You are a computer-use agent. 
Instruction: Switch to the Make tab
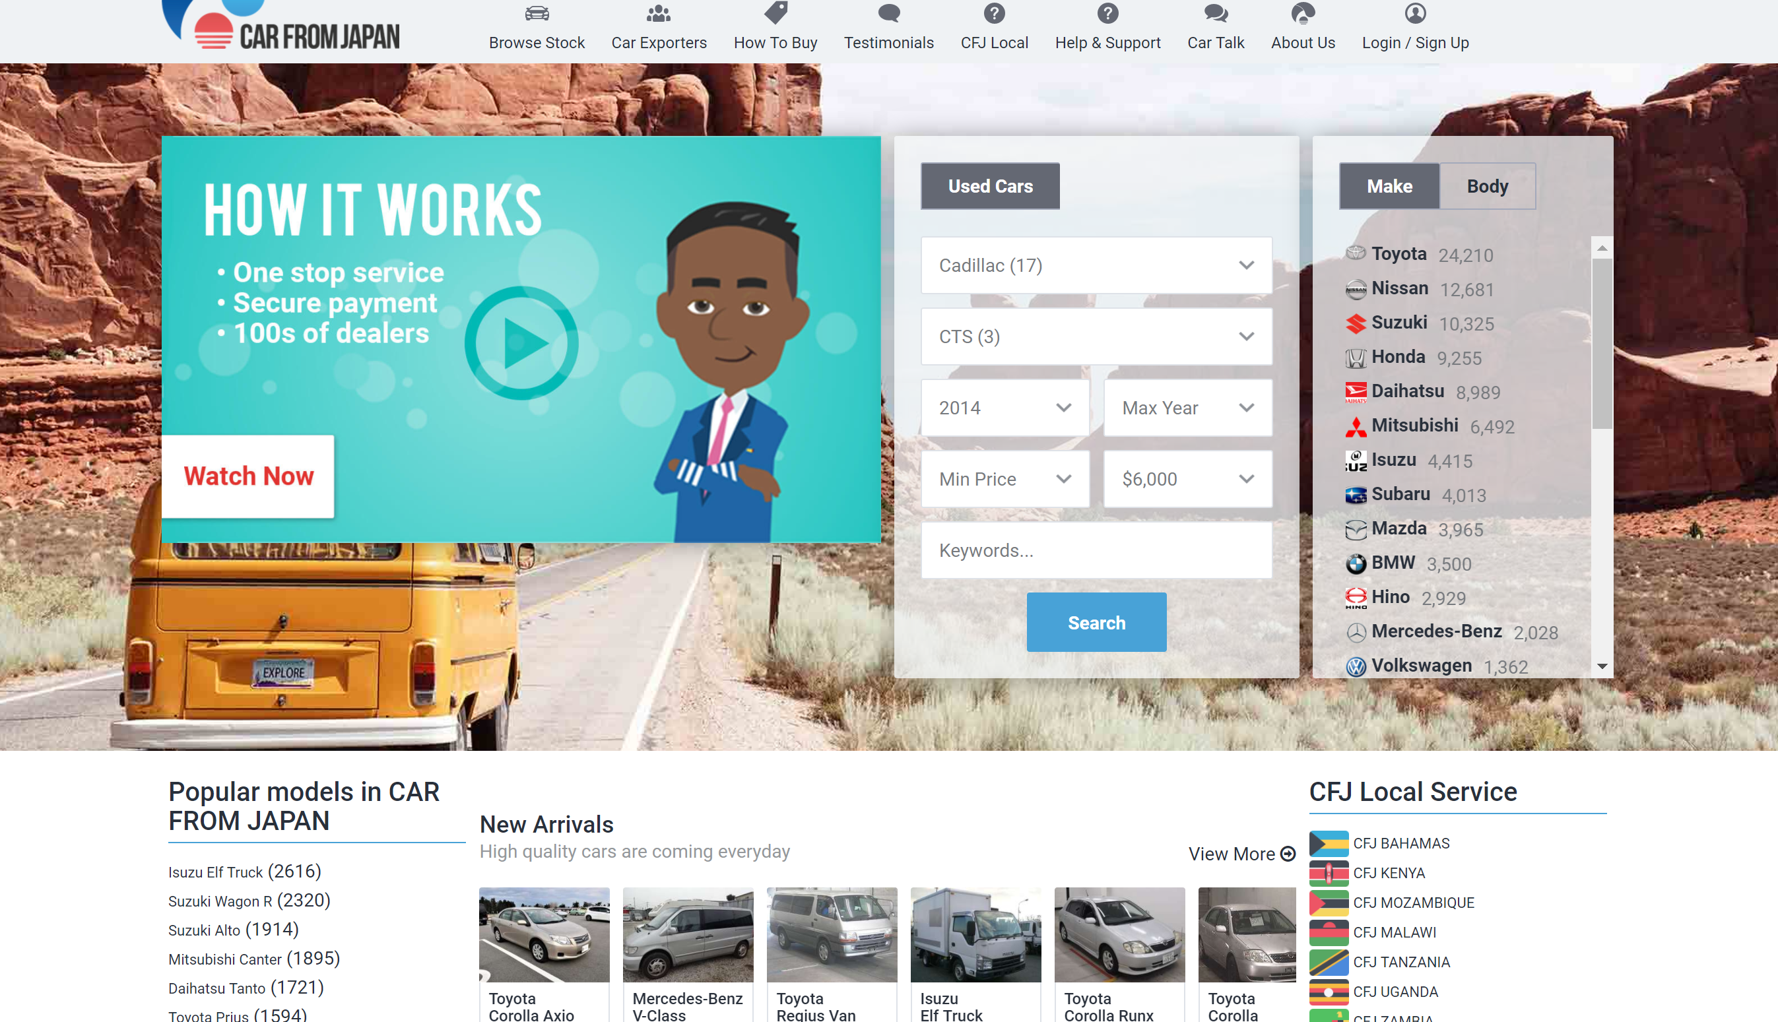click(x=1389, y=186)
